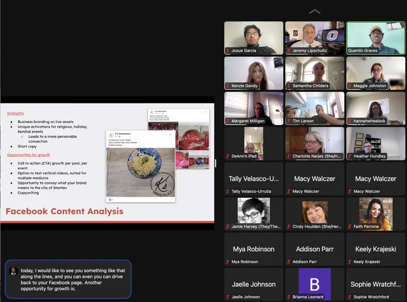Select Quentin Graves' active speaker tile
This screenshot has height=302, width=407.
[x=376, y=38]
